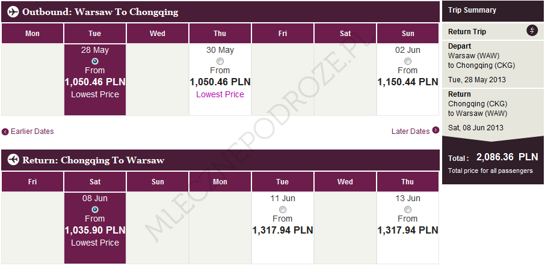Choose the 13 Jun return radio button
Image resolution: width=545 pixels, height=266 pixels.
click(408, 209)
